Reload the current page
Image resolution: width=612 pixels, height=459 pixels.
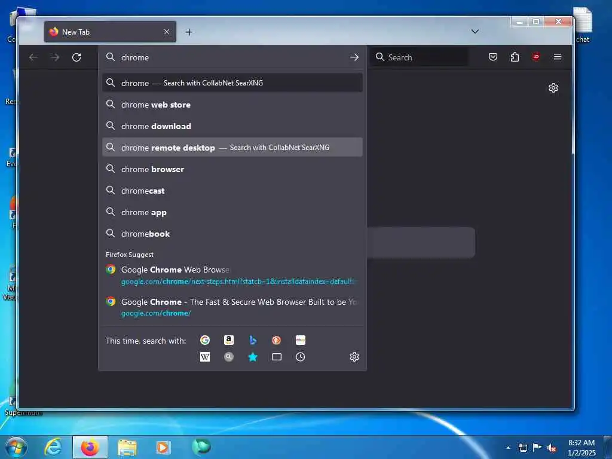click(x=76, y=57)
